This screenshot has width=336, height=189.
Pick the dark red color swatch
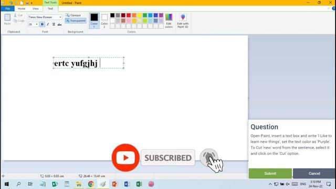click(x=123, y=15)
